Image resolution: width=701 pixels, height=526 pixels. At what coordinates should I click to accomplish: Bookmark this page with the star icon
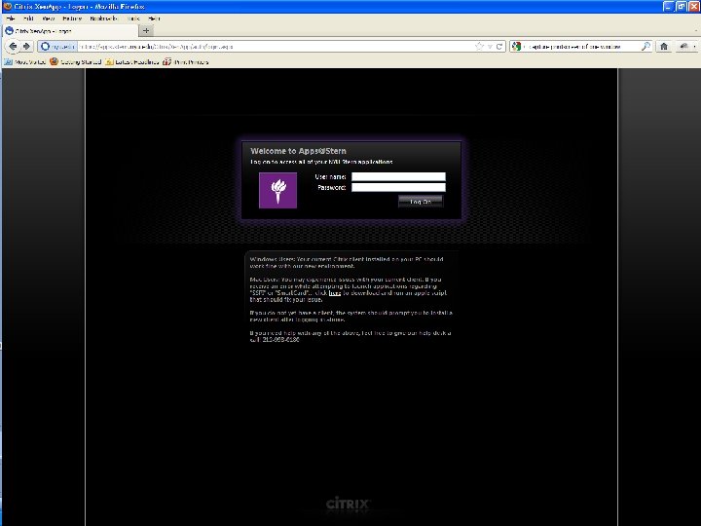click(x=480, y=46)
